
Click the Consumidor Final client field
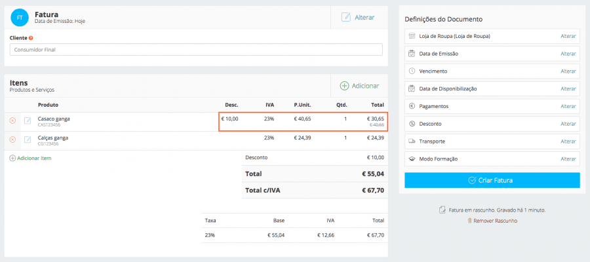[x=195, y=50]
